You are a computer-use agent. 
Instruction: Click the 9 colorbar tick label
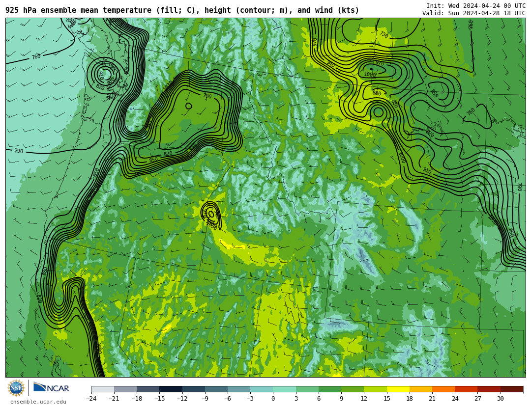[x=341, y=399]
